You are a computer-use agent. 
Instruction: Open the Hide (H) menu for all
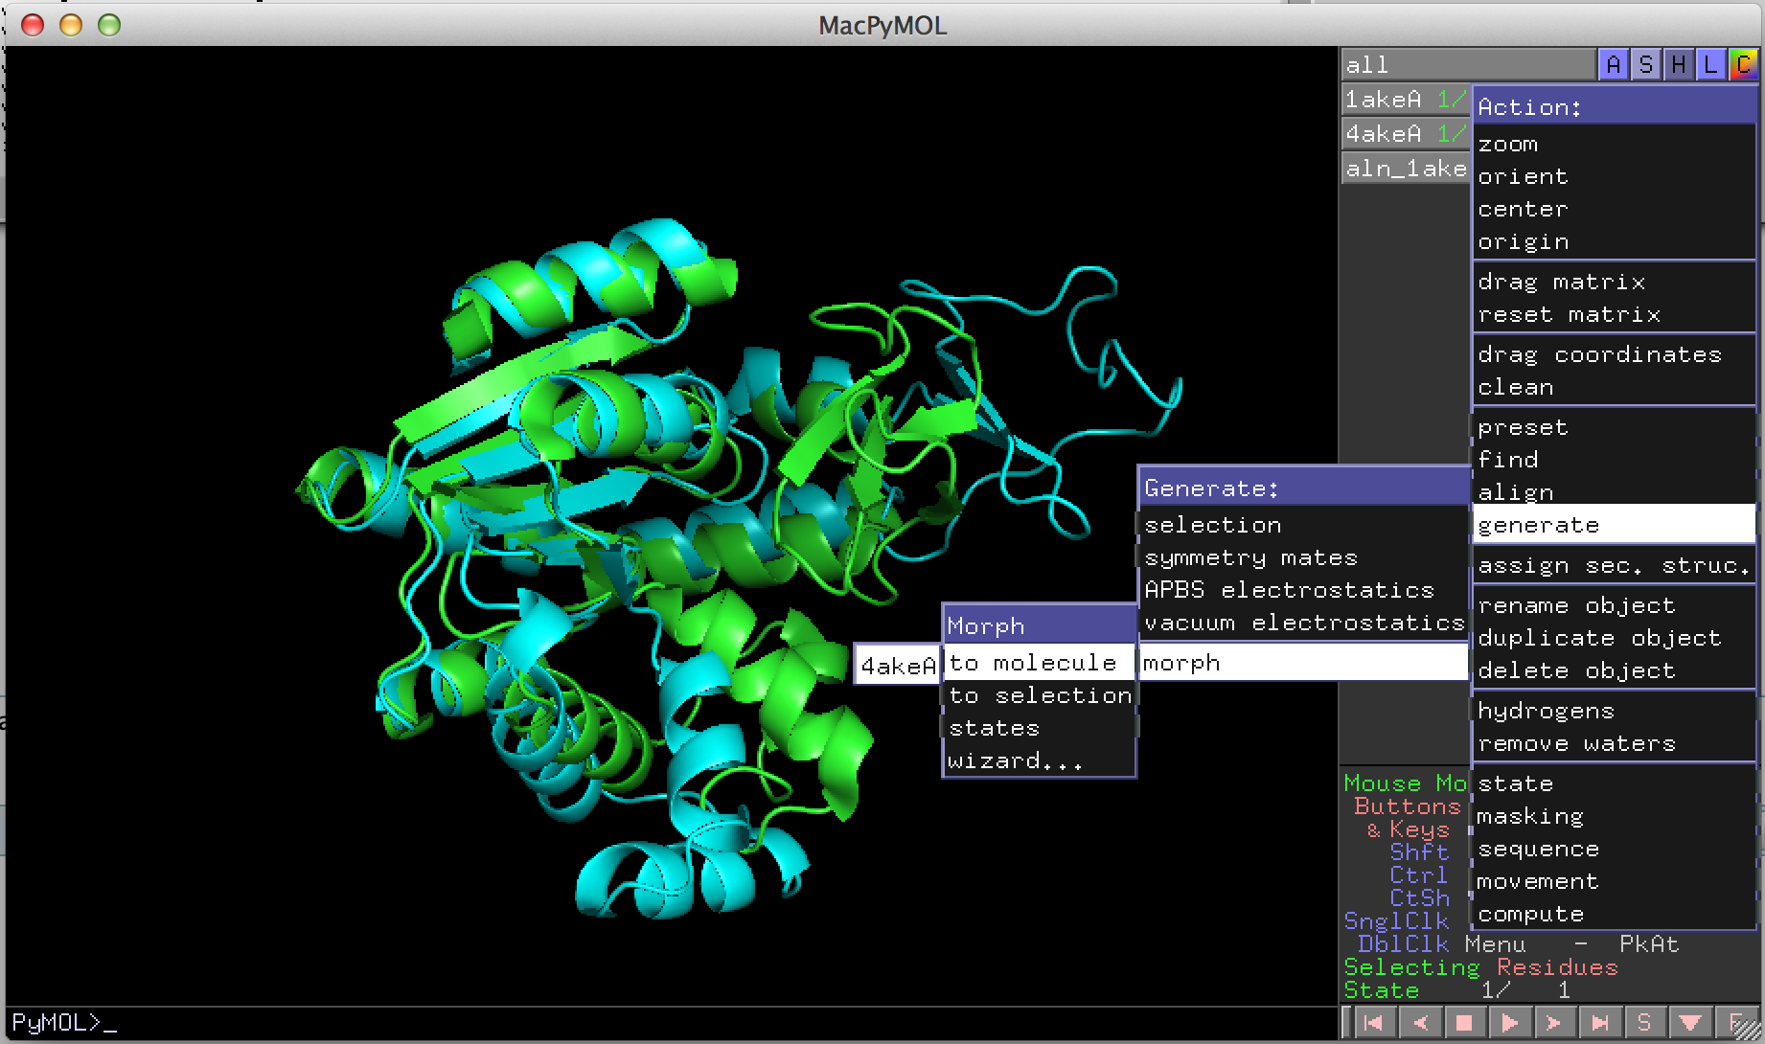(x=1679, y=65)
